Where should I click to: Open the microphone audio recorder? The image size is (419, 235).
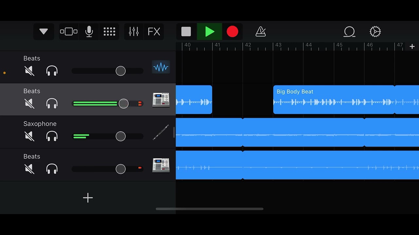tap(89, 32)
